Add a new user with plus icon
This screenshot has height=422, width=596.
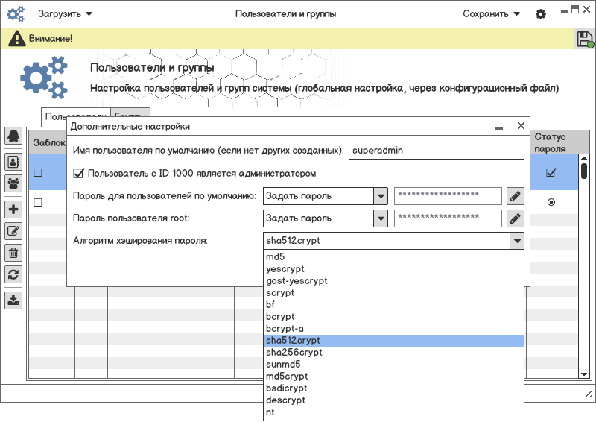point(13,210)
